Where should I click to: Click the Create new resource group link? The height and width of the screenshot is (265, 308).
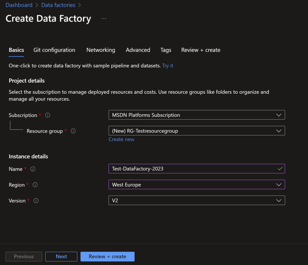[x=122, y=139]
